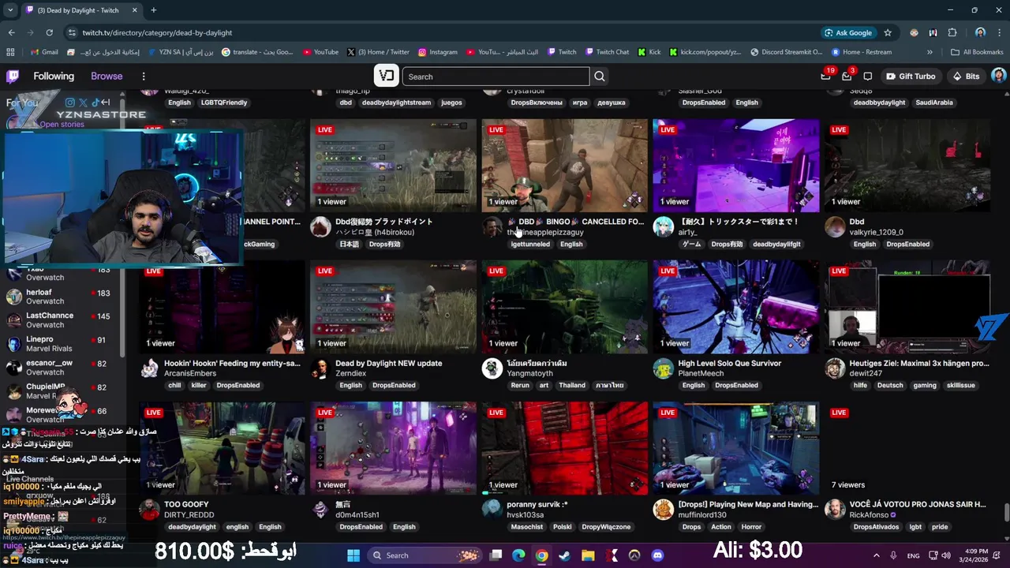
Task: Reload the page with the refresh icon
Action: pyautogui.click(x=49, y=32)
